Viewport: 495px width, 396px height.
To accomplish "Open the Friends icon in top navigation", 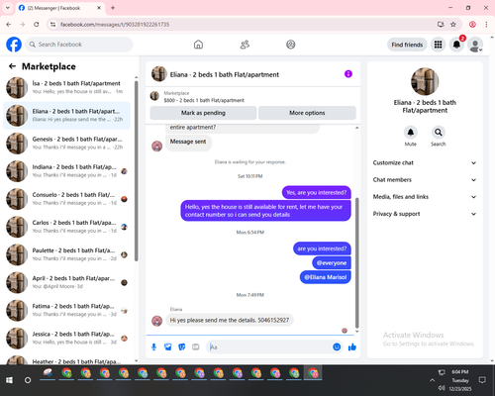I will pyautogui.click(x=245, y=45).
